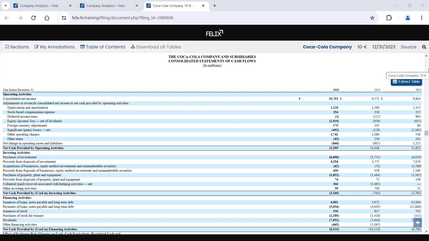The width and height of the screenshot is (429, 241).
Task: Click 'Purchases of property, plant and equipment' label
Action: [x=32, y=175]
